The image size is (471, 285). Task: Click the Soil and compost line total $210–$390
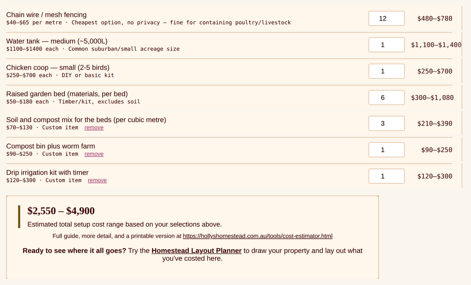coord(435,123)
